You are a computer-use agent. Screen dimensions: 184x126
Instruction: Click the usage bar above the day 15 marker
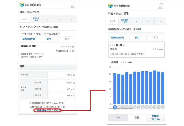[115, 89]
